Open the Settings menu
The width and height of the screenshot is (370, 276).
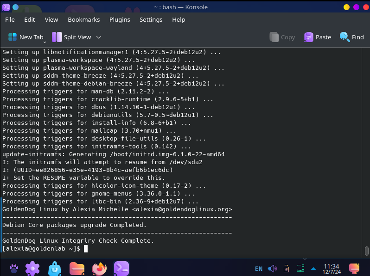151,20
